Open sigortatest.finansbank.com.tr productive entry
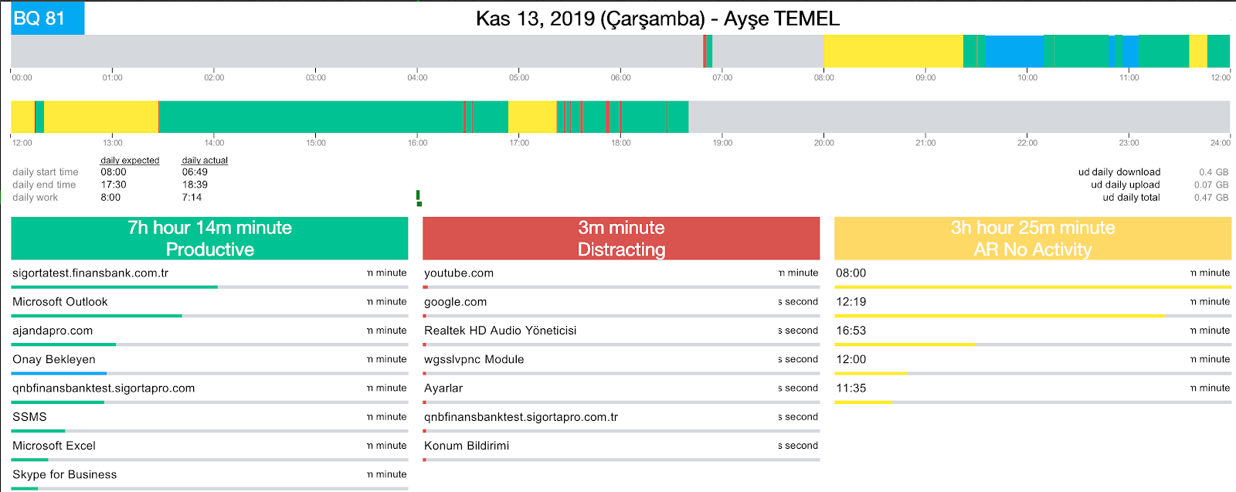Screen dimensions: 1236x492 90,273
